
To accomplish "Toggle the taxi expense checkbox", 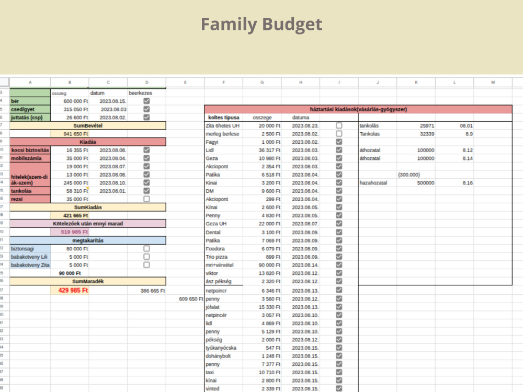I will click(x=339, y=372).
